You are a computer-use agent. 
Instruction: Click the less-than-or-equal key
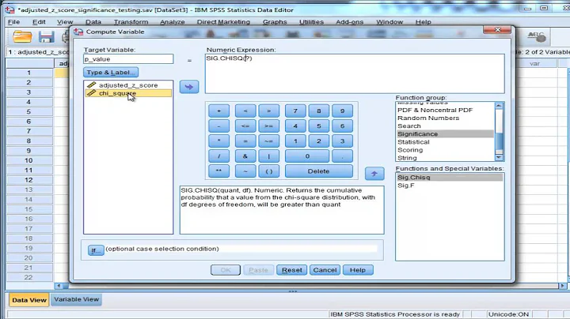coord(245,126)
